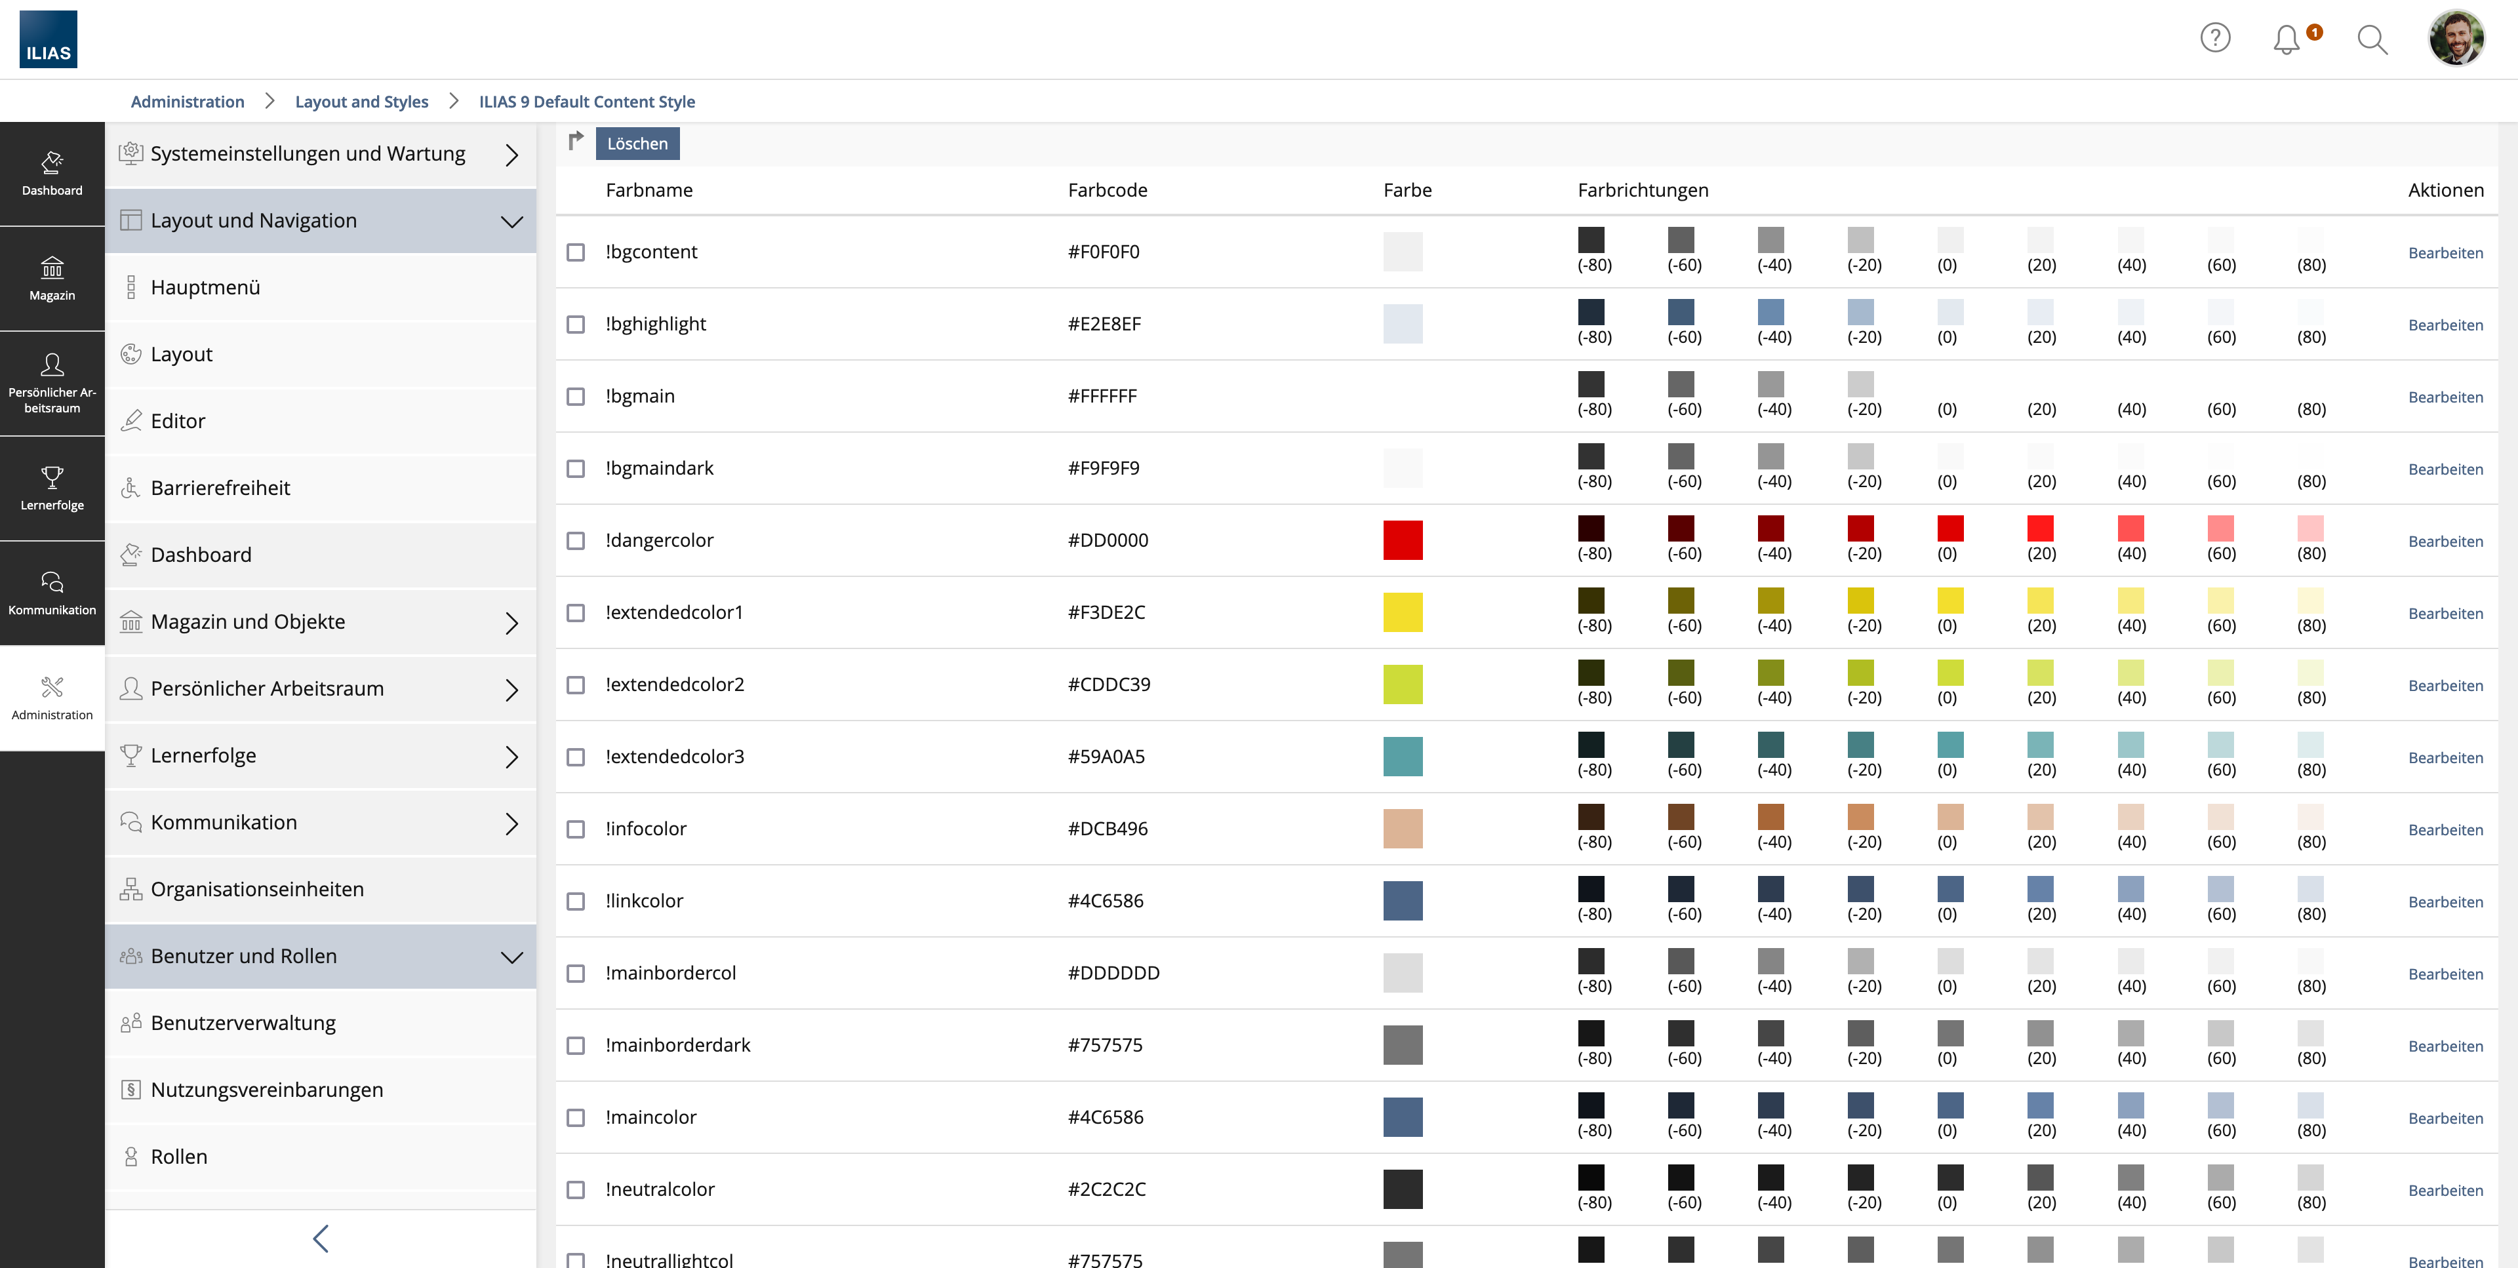
Task: Click the !extendedcolor3 main color swatch
Action: 1403,757
